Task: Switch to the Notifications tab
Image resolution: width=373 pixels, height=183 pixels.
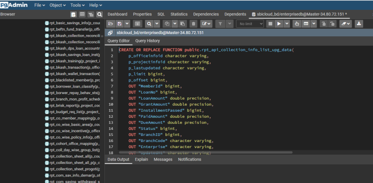Action: click(x=190, y=159)
